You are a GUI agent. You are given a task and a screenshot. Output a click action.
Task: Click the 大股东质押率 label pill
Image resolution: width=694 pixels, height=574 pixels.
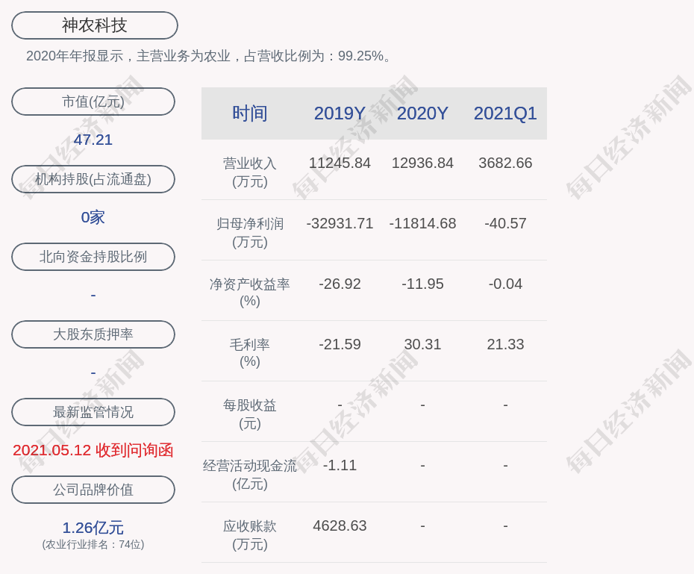click(x=93, y=334)
